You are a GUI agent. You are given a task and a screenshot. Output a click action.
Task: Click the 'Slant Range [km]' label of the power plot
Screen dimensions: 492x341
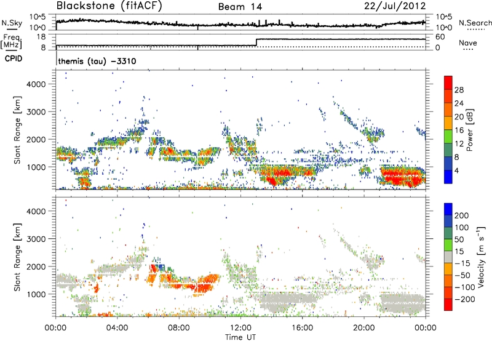click(x=17, y=130)
